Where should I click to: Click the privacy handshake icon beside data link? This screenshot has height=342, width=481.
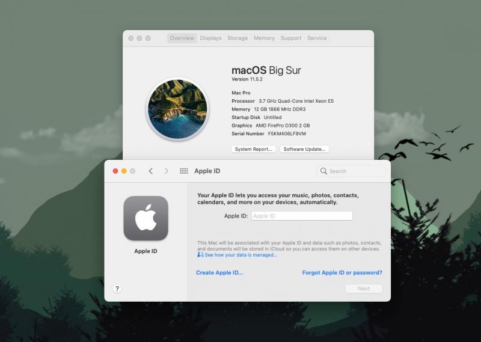click(200, 255)
